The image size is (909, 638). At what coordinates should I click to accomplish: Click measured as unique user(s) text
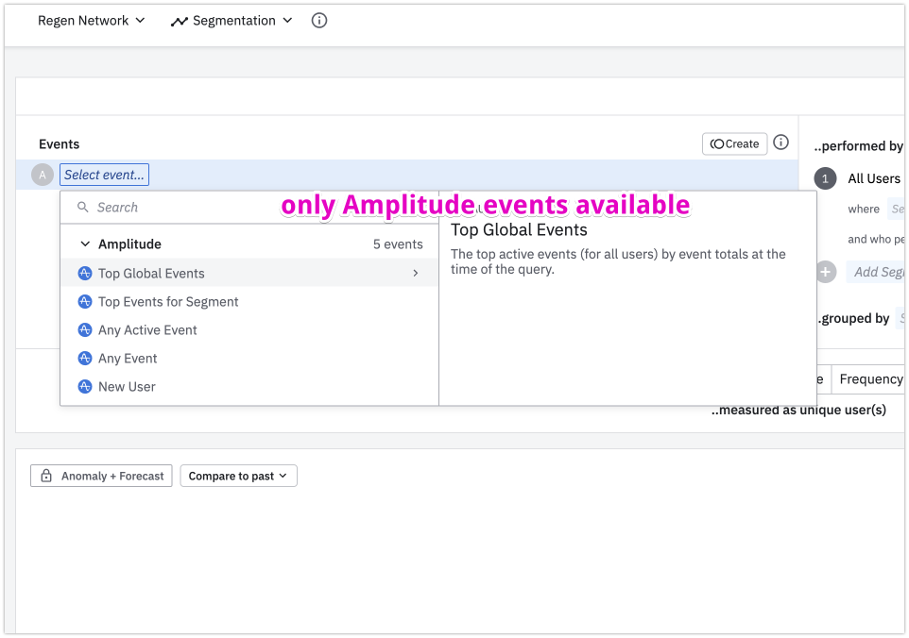pyautogui.click(x=798, y=410)
